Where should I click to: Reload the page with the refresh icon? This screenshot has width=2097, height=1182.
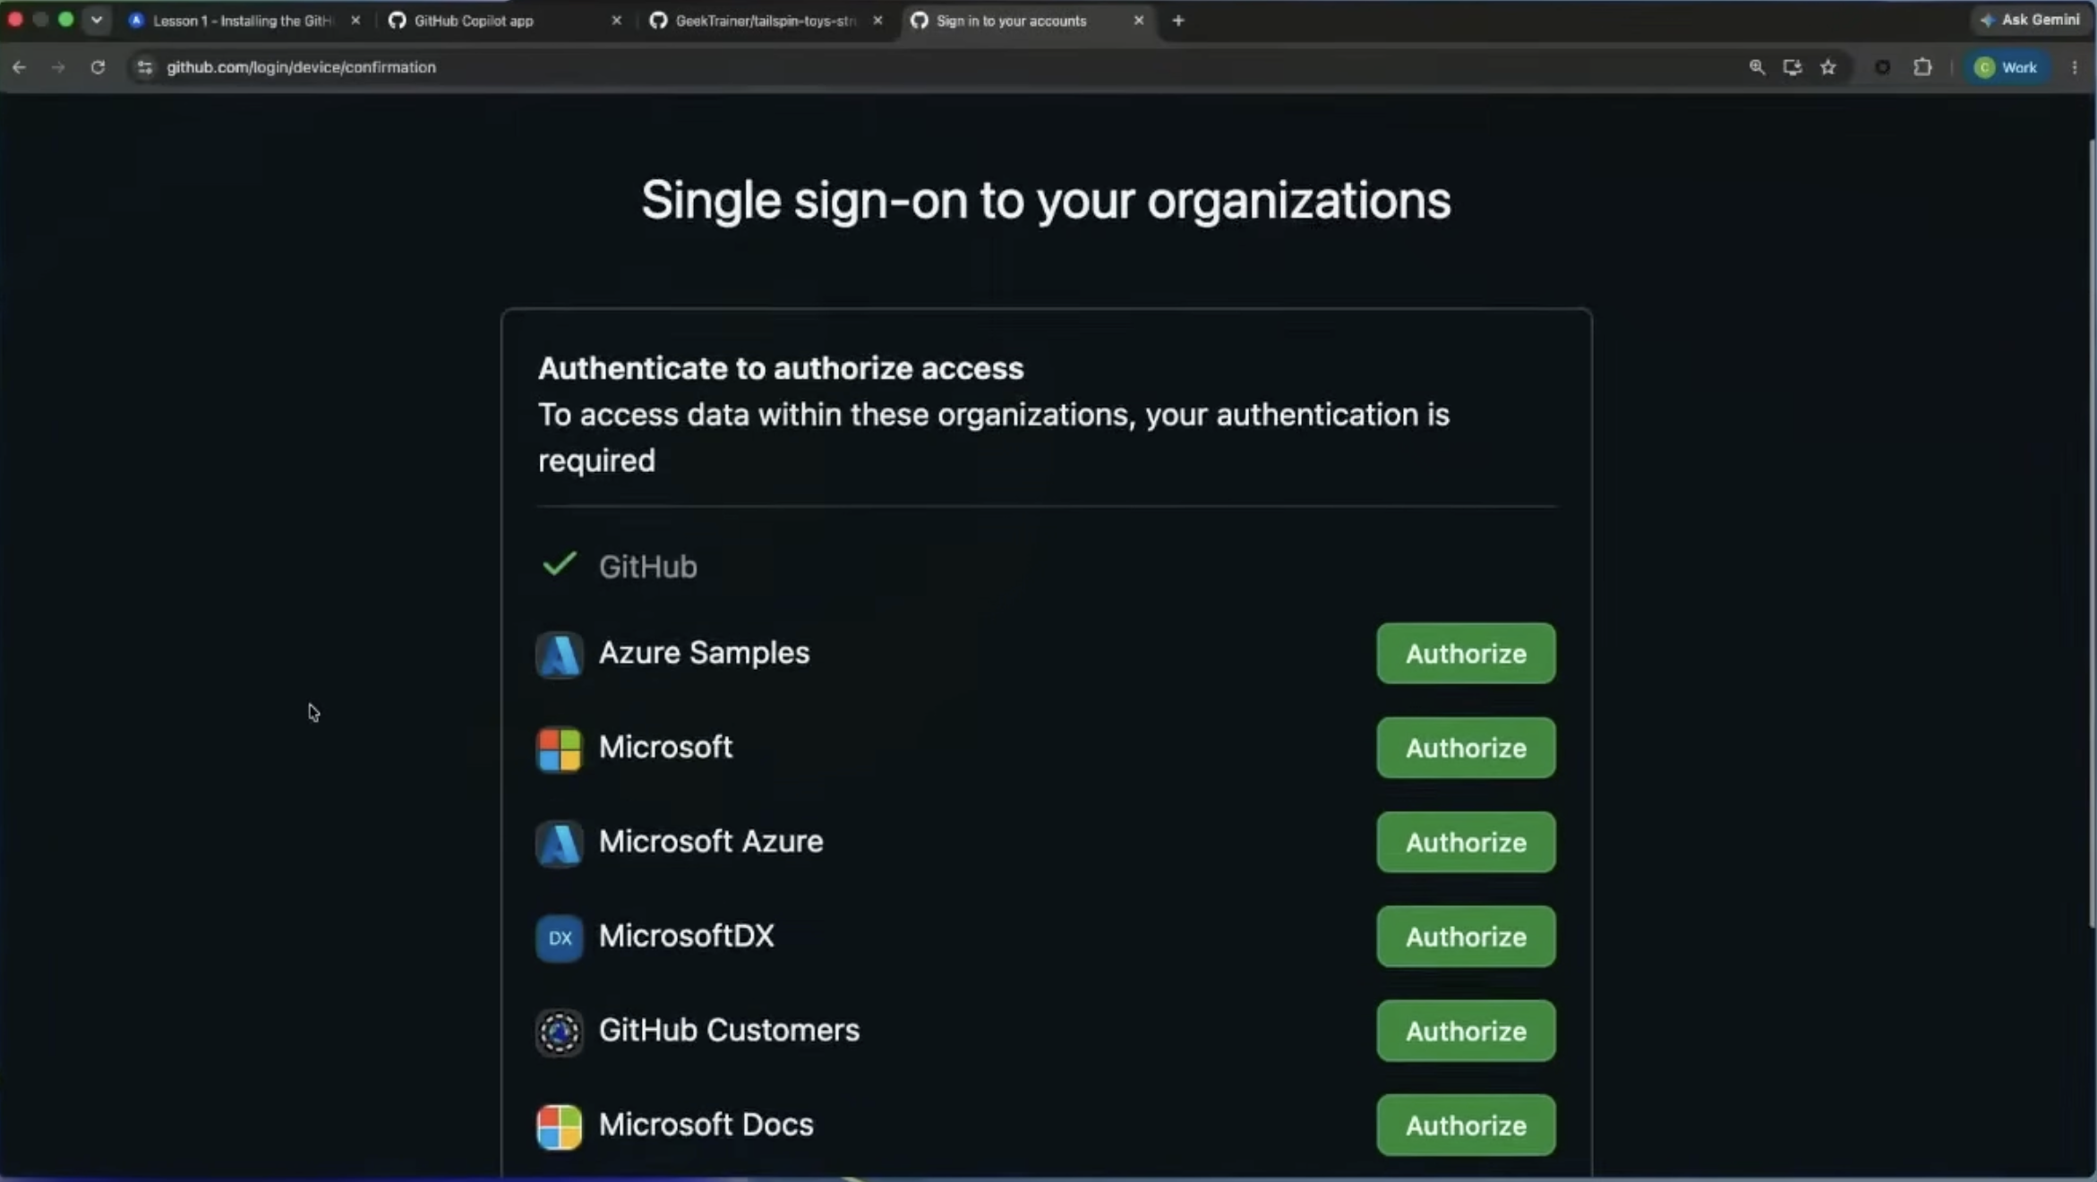point(98,67)
